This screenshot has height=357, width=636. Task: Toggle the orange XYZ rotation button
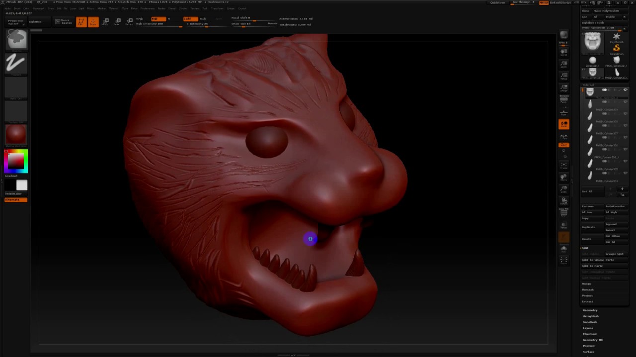pos(563,145)
